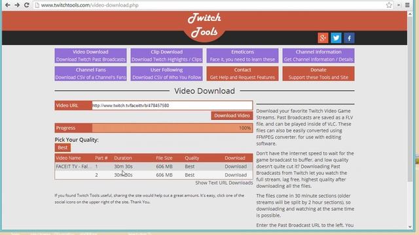Select the Best quality button
This screenshot has width=419, height=235.
(63, 148)
